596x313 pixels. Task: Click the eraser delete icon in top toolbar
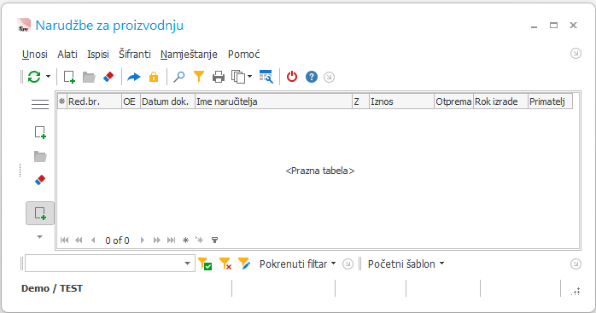tap(108, 77)
